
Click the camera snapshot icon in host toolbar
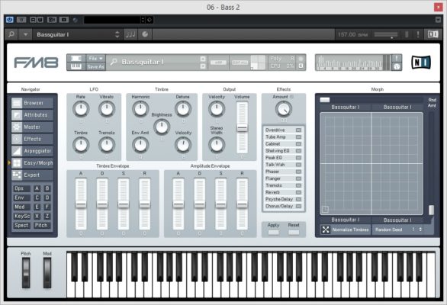64,20
